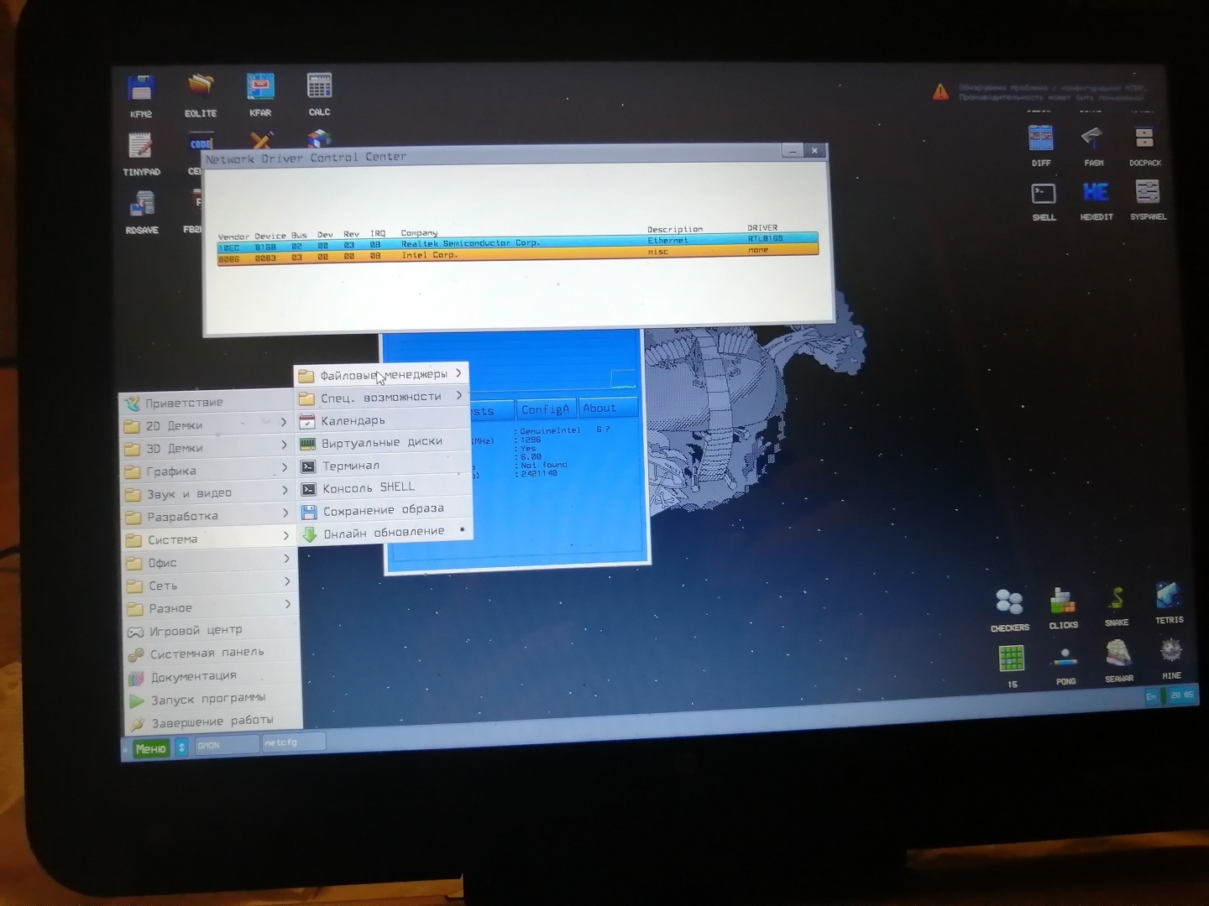Switch to the About tab

click(x=599, y=409)
